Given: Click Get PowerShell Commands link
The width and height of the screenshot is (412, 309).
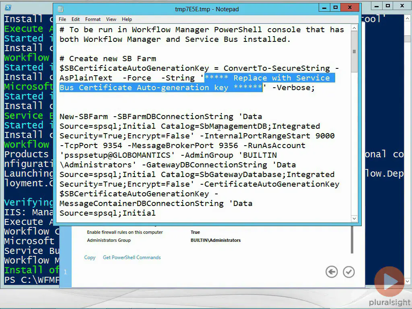Looking at the screenshot, I should (132, 257).
